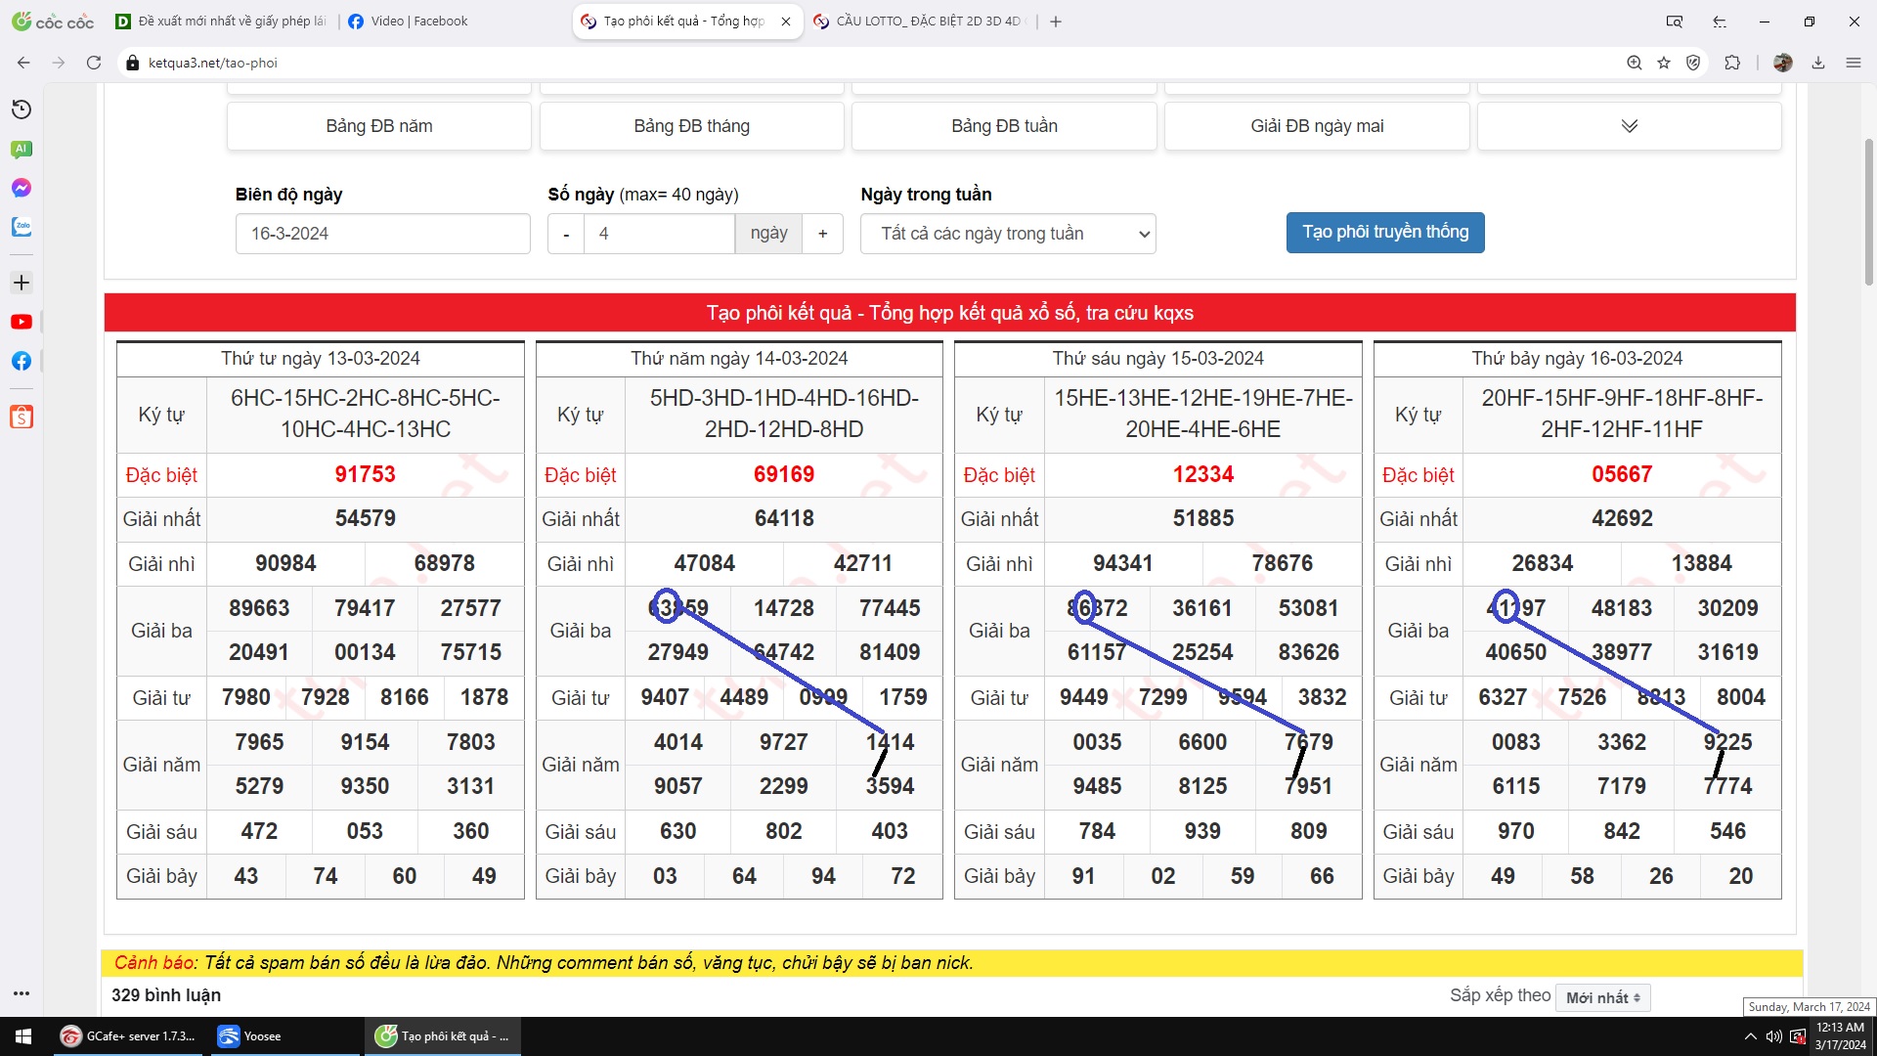Open extensions puzzle icon
1877x1056 pixels.
click(1732, 63)
